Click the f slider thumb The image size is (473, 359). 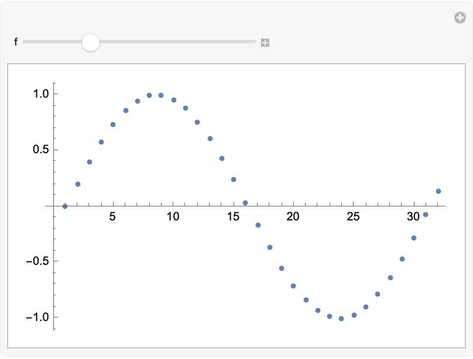point(91,42)
